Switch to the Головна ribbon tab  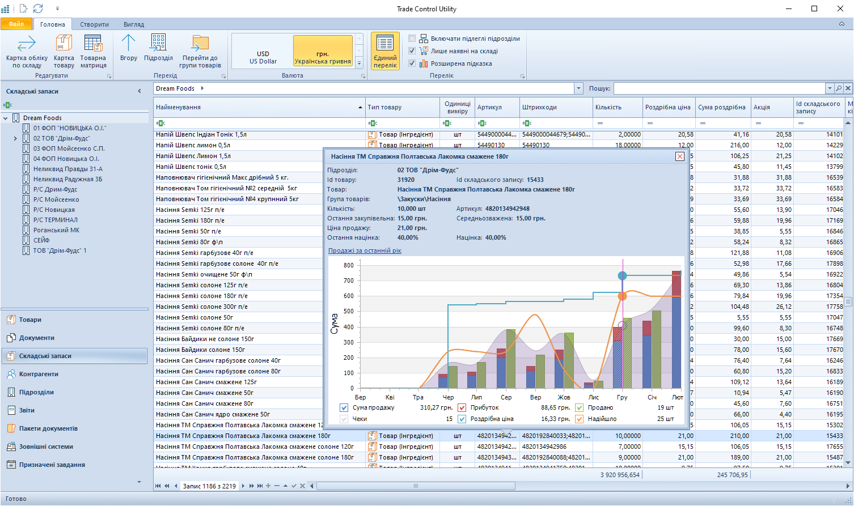click(x=53, y=24)
